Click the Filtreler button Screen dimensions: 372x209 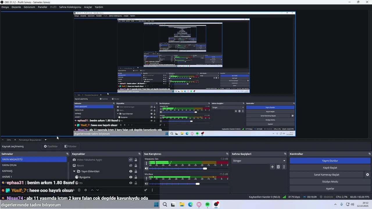[71, 146]
